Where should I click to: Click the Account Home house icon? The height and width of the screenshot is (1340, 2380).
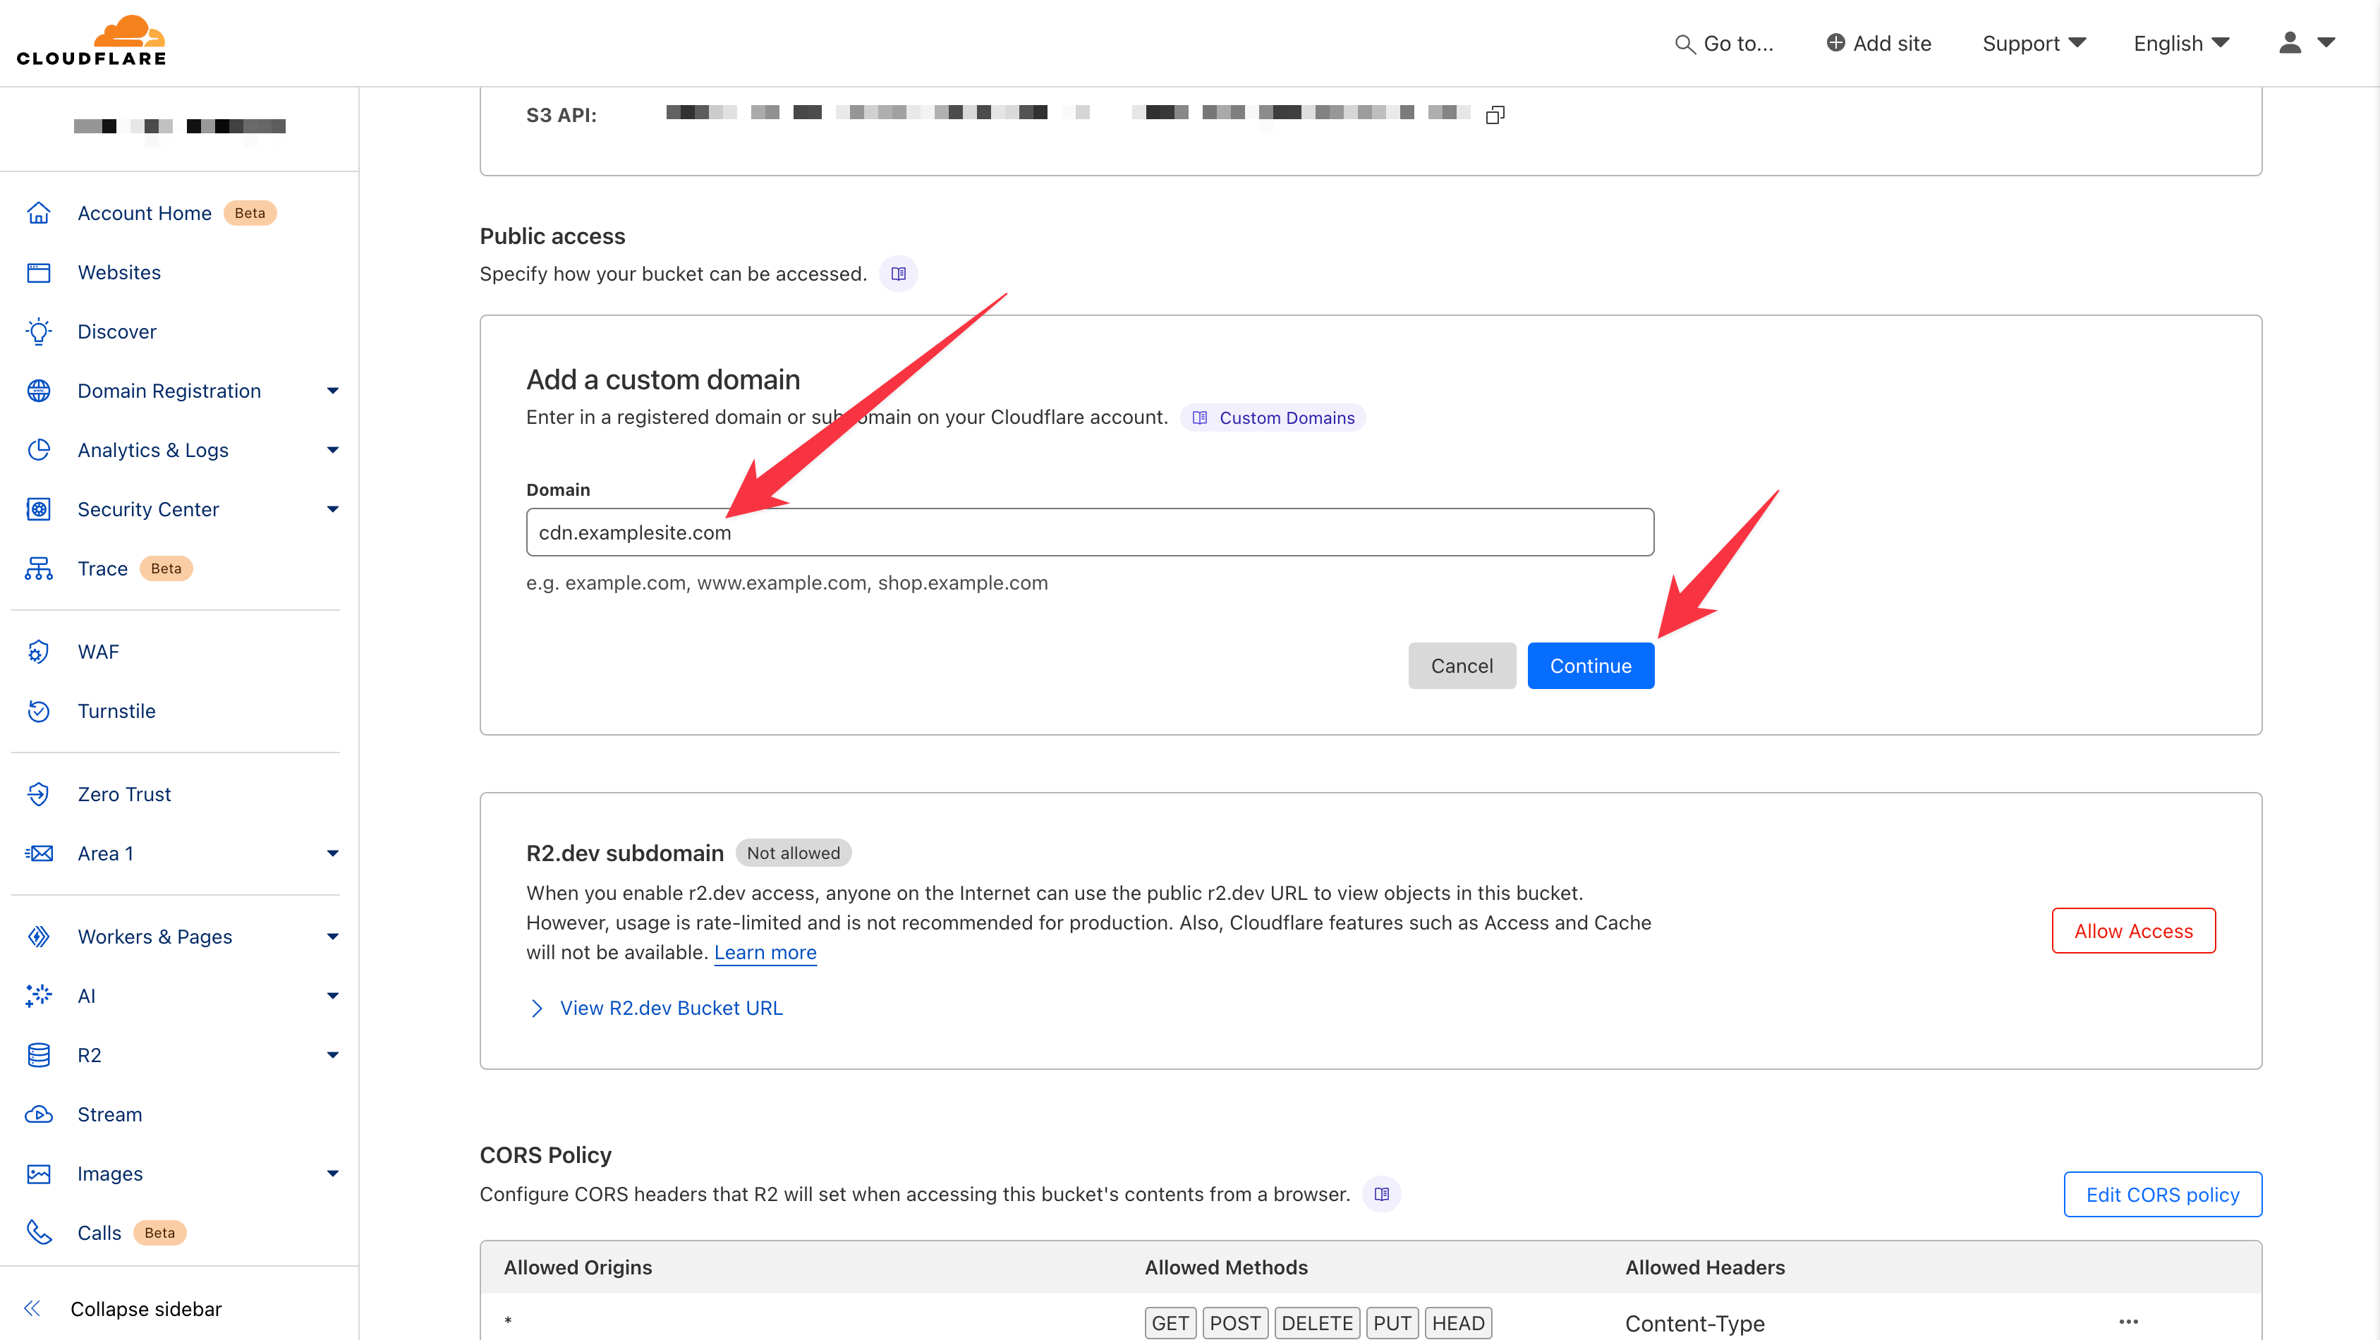pyautogui.click(x=39, y=213)
